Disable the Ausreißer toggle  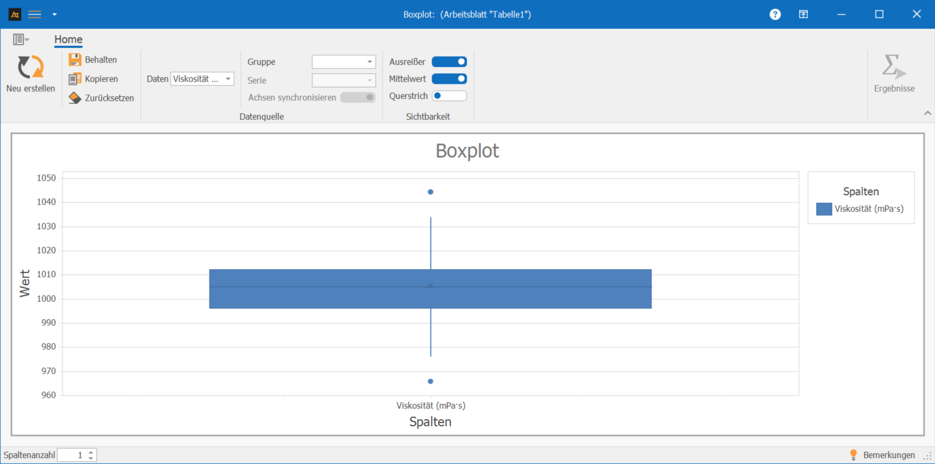tap(449, 62)
